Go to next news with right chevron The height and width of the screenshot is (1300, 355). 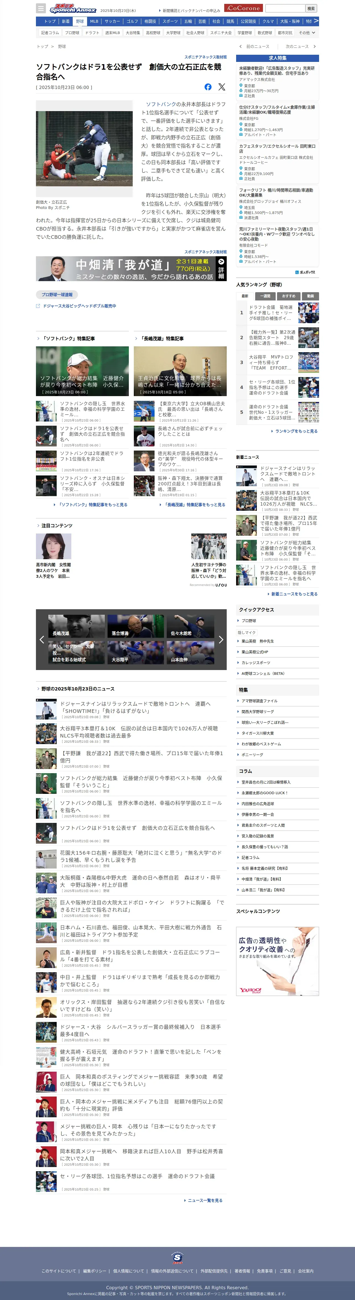point(315,46)
